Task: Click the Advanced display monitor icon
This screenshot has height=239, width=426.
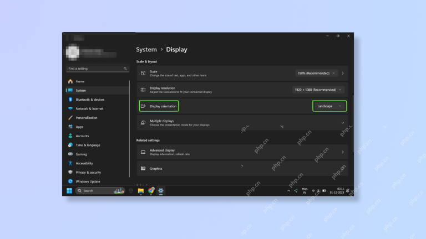Action: (x=143, y=152)
